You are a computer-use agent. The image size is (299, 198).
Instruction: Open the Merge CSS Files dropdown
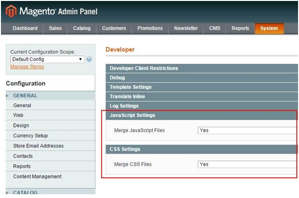[248, 164]
